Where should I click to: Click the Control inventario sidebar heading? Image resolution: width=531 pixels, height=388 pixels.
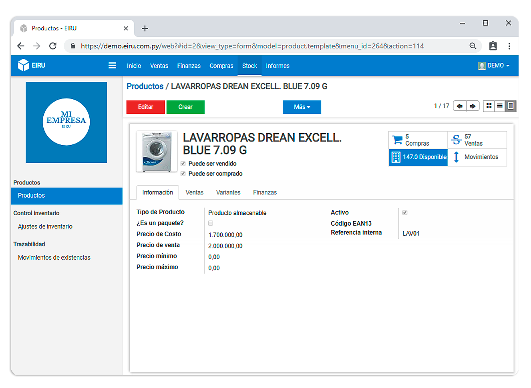36,213
